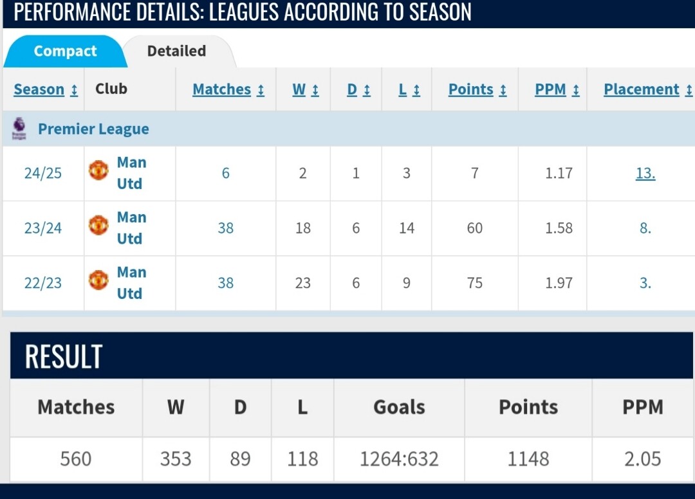The image size is (695, 499).
Task: Open the 24/25 season link
Action: point(43,173)
